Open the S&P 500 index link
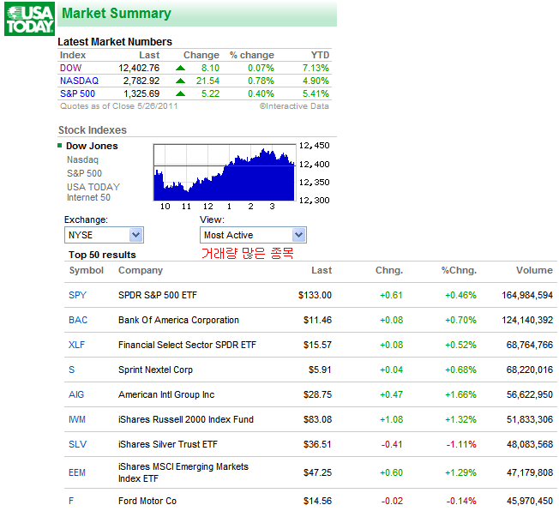The width and height of the screenshot is (559, 511). 77,93
